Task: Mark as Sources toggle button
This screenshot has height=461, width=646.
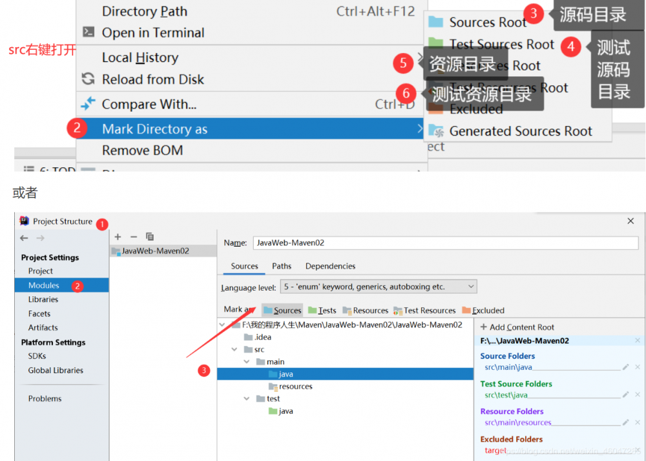Action: [283, 311]
